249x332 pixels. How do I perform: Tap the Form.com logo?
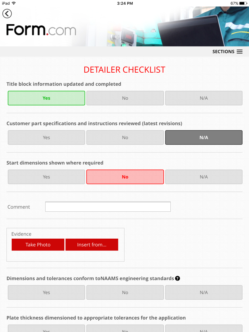click(41, 30)
